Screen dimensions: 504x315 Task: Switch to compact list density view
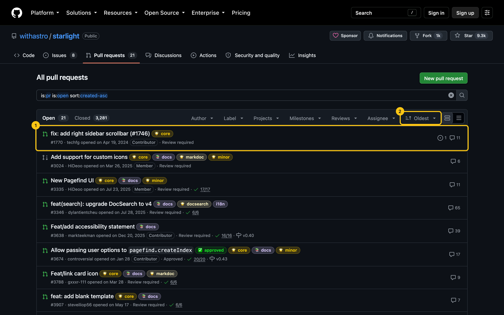click(x=459, y=118)
